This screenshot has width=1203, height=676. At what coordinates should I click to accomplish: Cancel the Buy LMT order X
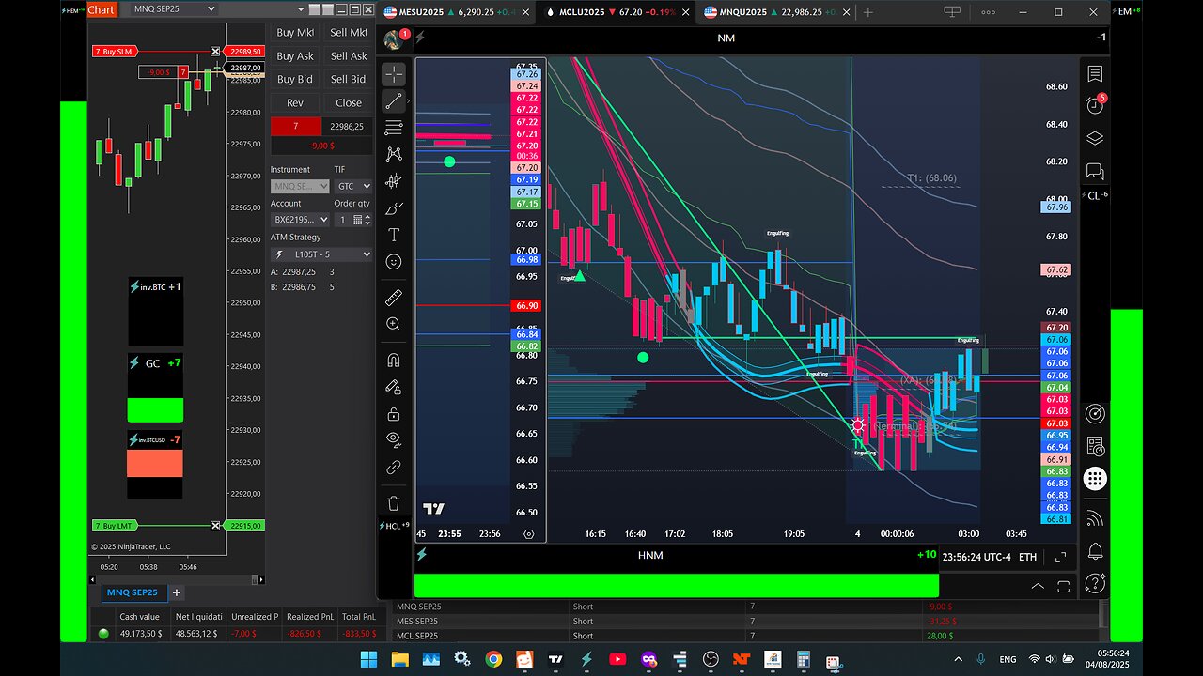(215, 526)
